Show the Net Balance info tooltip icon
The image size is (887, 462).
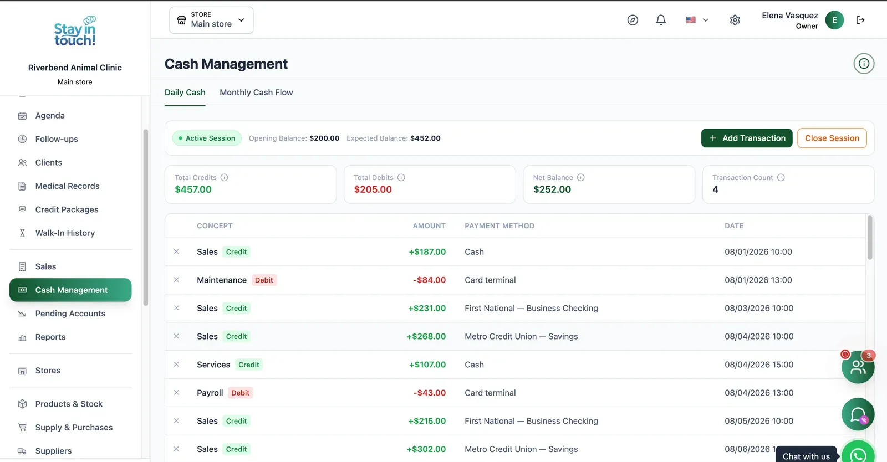pos(581,178)
